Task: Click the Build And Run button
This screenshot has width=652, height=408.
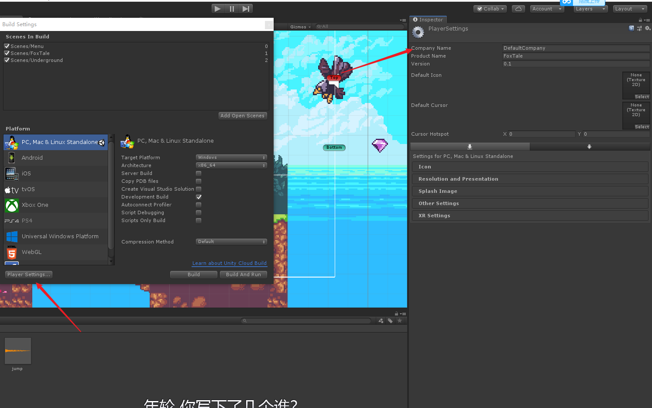Action: [244, 274]
